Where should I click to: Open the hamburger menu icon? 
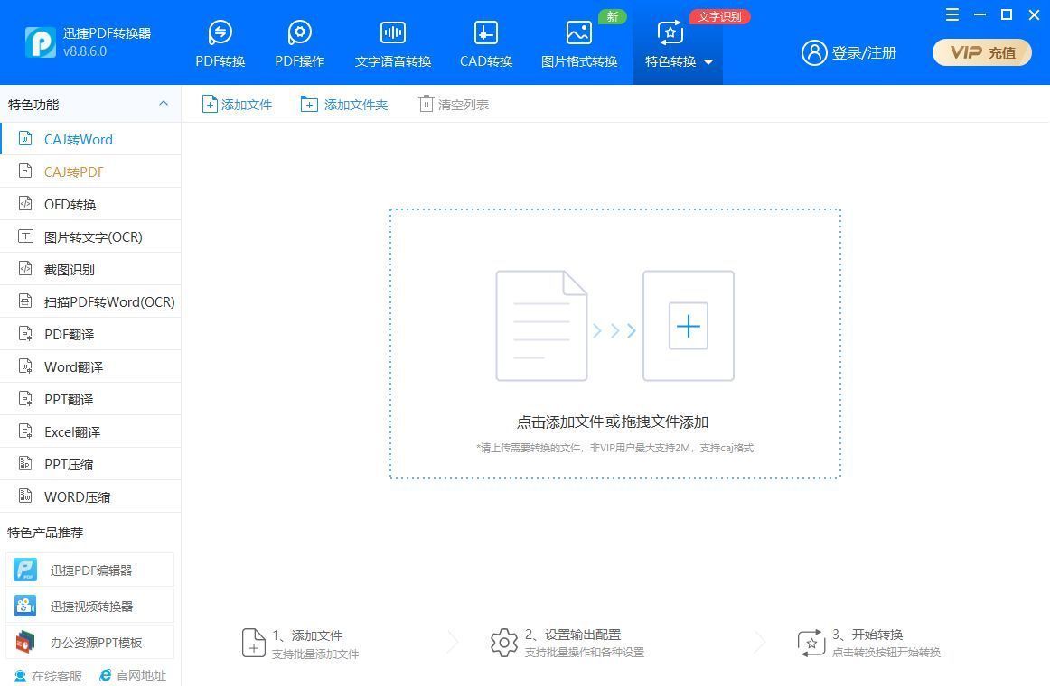point(952,14)
